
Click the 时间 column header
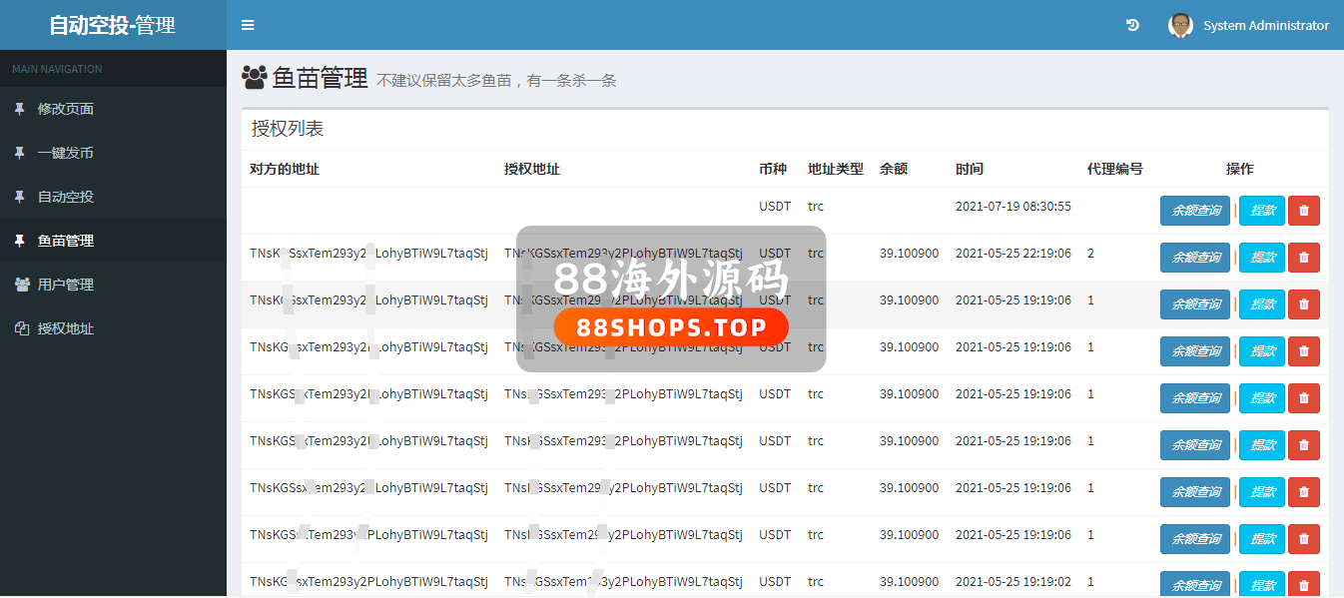point(969,169)
